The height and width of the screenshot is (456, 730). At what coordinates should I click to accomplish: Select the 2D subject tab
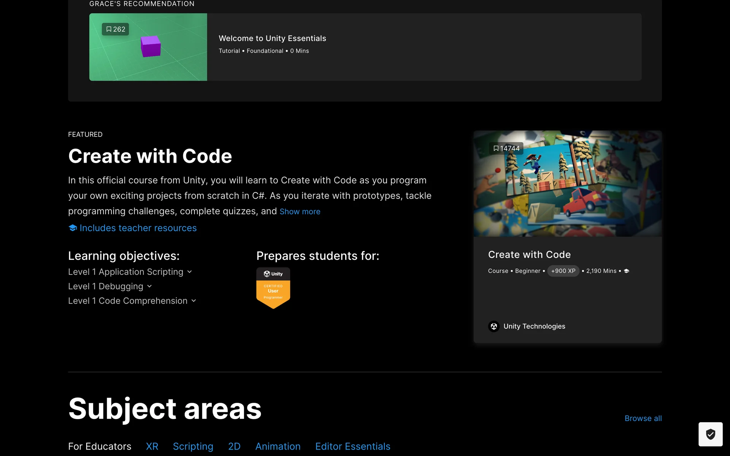(x=234, y=446)
